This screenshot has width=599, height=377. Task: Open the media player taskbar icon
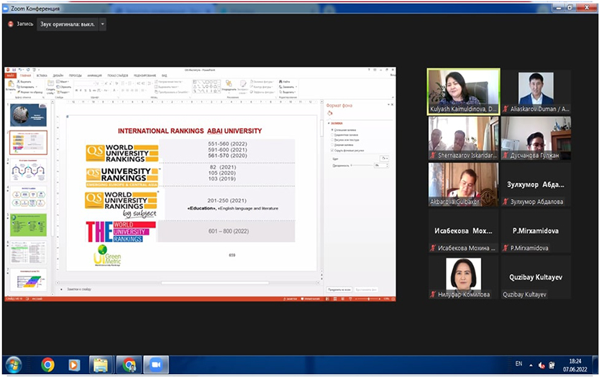[73, 365]
